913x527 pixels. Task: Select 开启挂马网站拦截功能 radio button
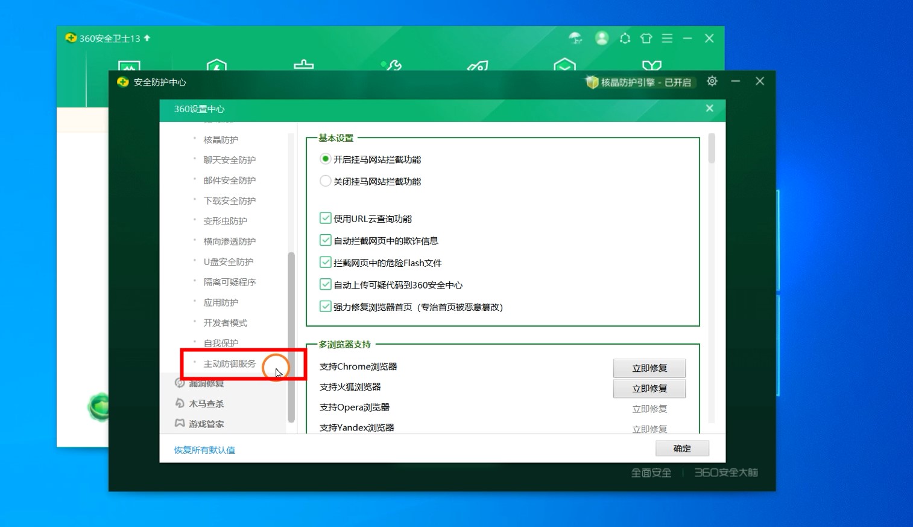(x=326, y=159)
